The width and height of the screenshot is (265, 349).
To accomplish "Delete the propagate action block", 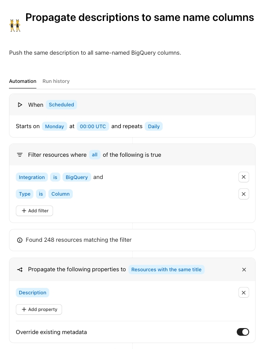I will (x=244, y=270).
